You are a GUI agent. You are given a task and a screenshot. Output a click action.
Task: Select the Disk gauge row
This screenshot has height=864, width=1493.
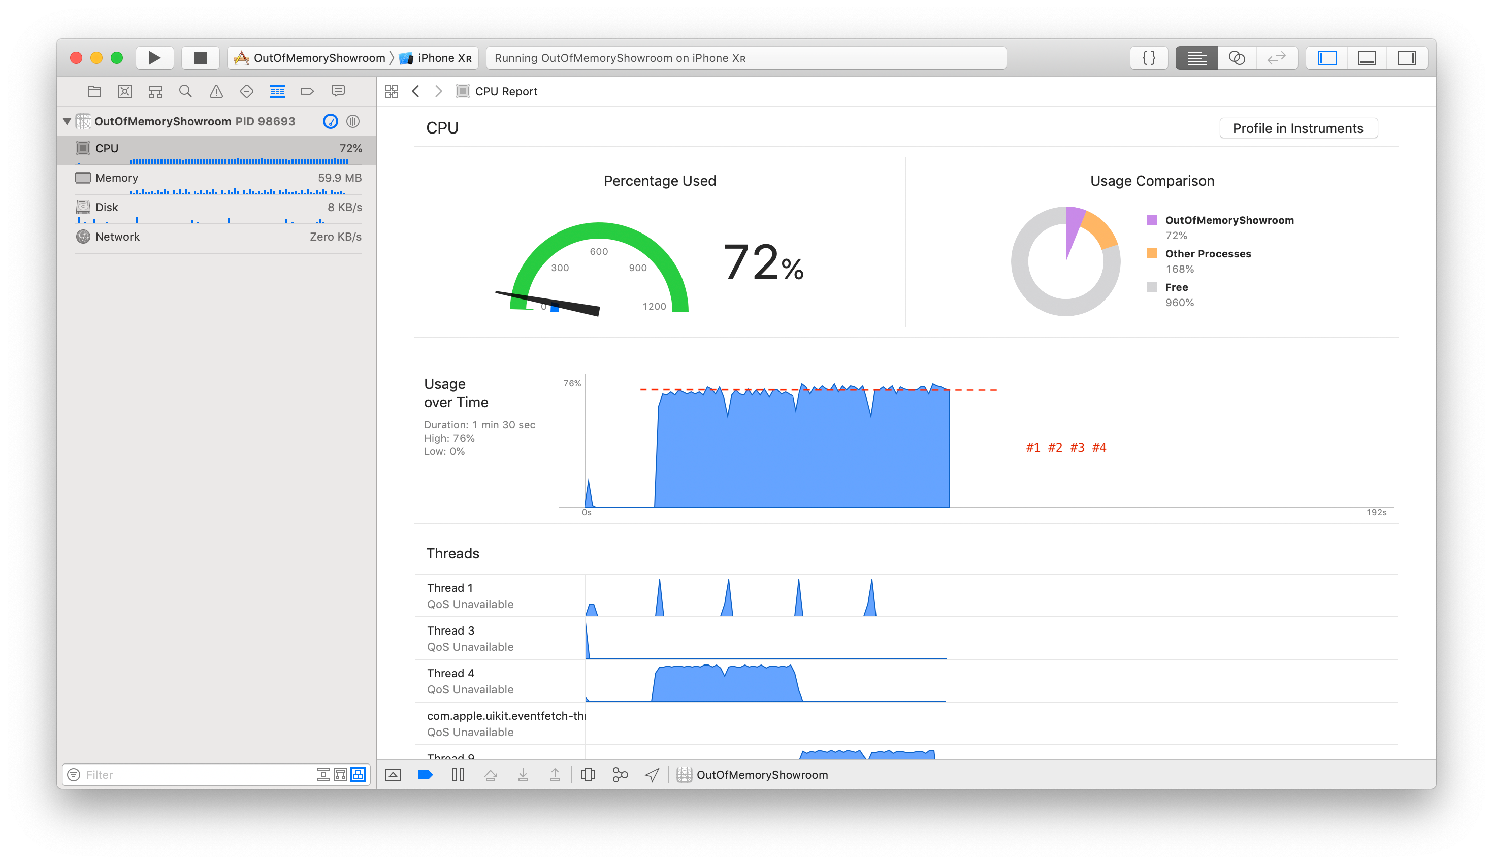tap(217, 210)
